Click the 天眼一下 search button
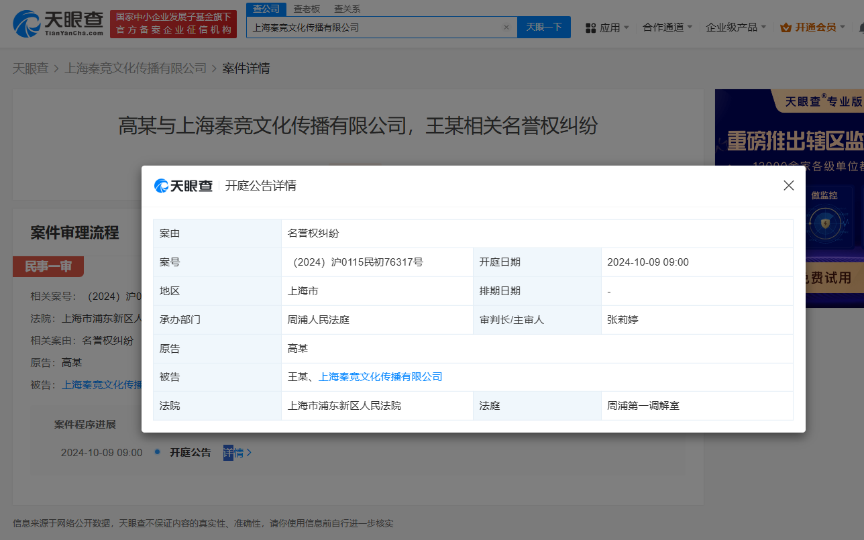 [x=544, y=27]
